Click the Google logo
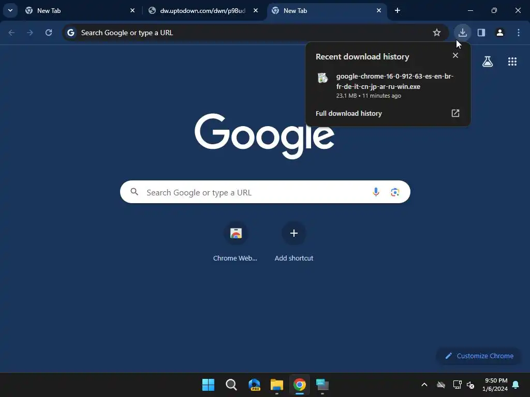Viewport: 530px width, 397px height. pyautogui.click(x=264, y=136)
